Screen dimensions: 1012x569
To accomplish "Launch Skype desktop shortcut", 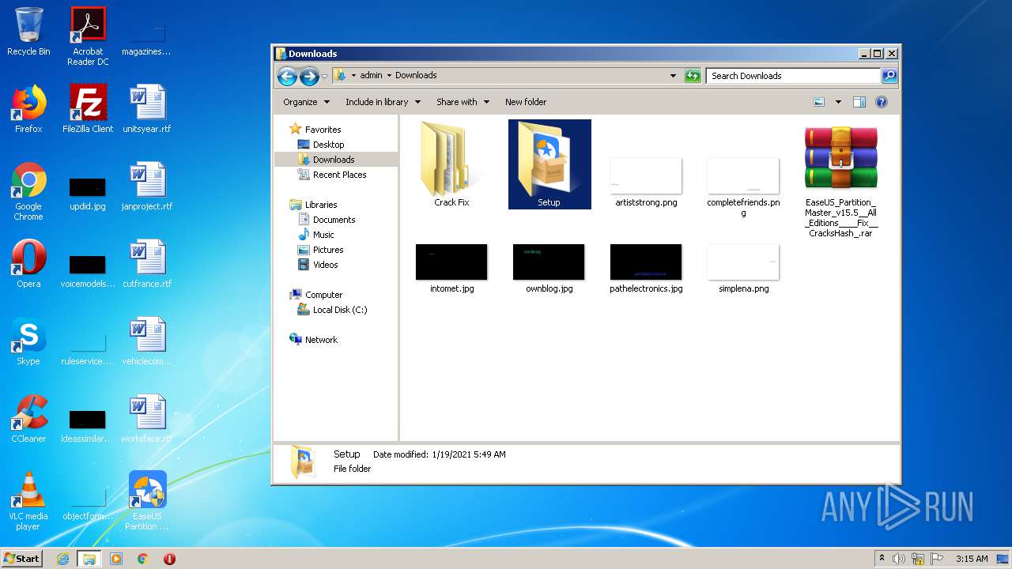I will pos(28,341).
